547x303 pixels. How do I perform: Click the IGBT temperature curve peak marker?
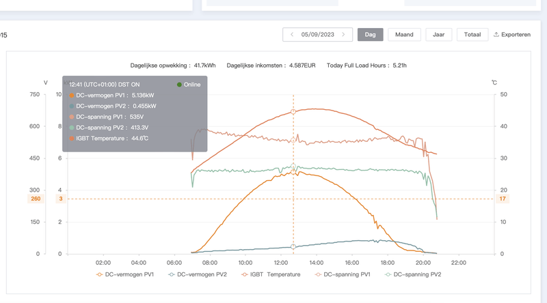point(293,111)
